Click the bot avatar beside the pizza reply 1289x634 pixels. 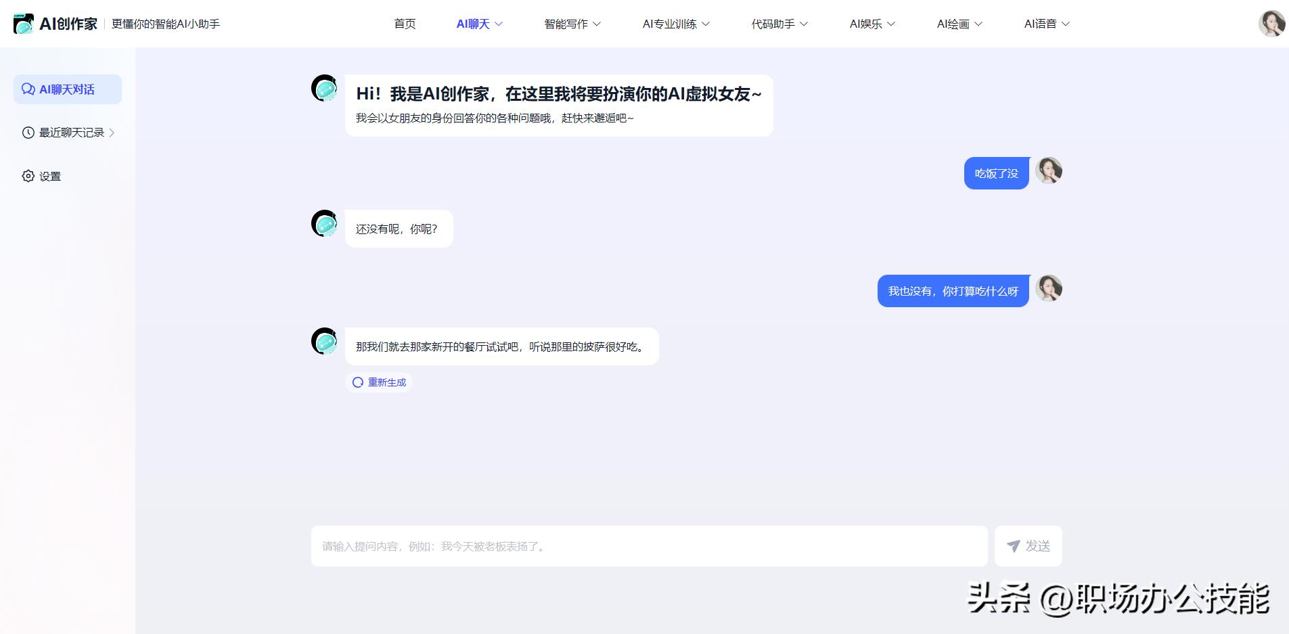[x=324, y=341]
